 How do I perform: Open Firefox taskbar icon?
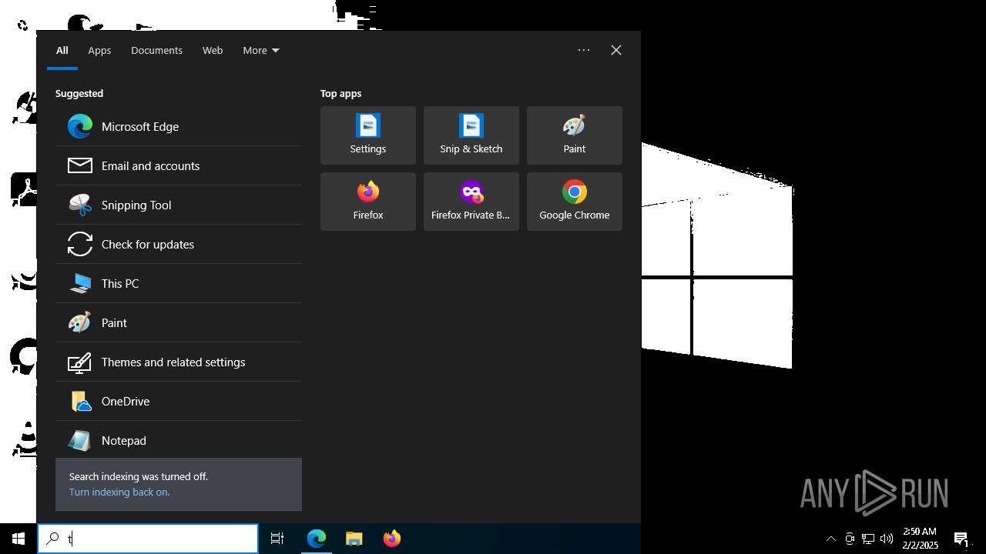pyautogui.click(x=392, y=539)
